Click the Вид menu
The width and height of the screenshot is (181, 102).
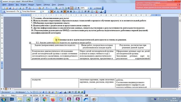[x=17, y=5]
